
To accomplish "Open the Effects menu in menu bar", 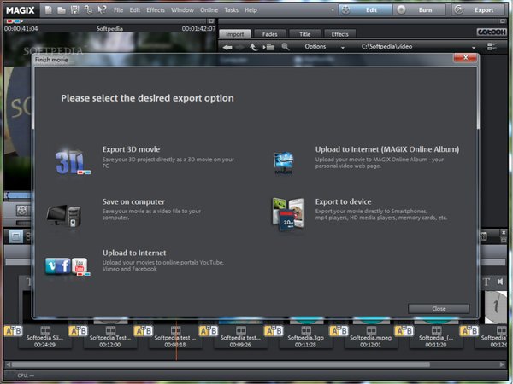I will [156, 10].
